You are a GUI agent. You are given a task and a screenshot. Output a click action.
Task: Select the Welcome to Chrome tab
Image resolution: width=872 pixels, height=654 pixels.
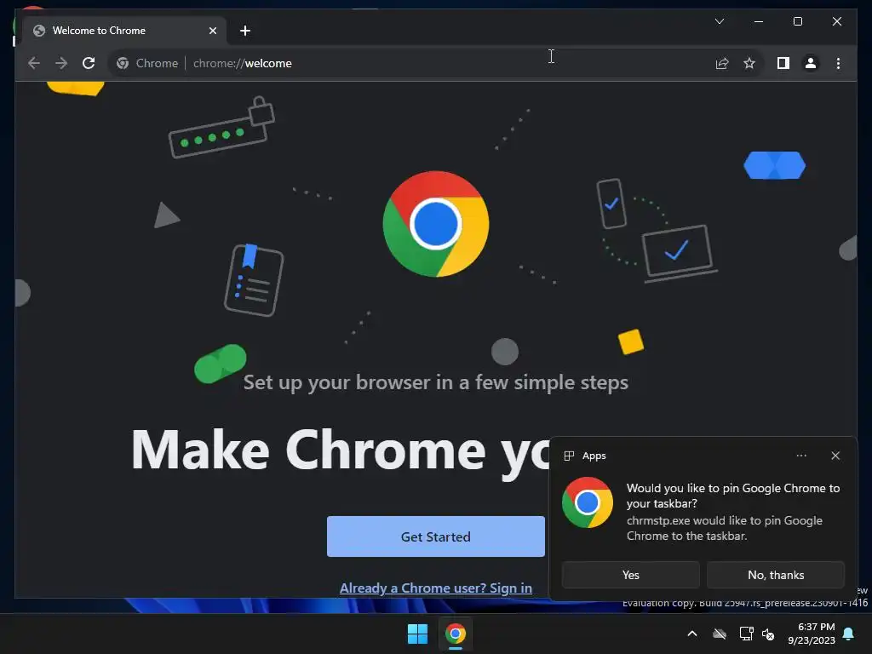[x=123, y=31]
